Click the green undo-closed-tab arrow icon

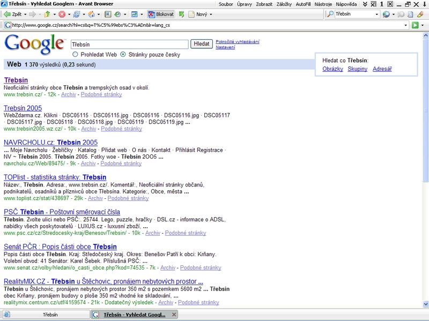tap(181, 14)
